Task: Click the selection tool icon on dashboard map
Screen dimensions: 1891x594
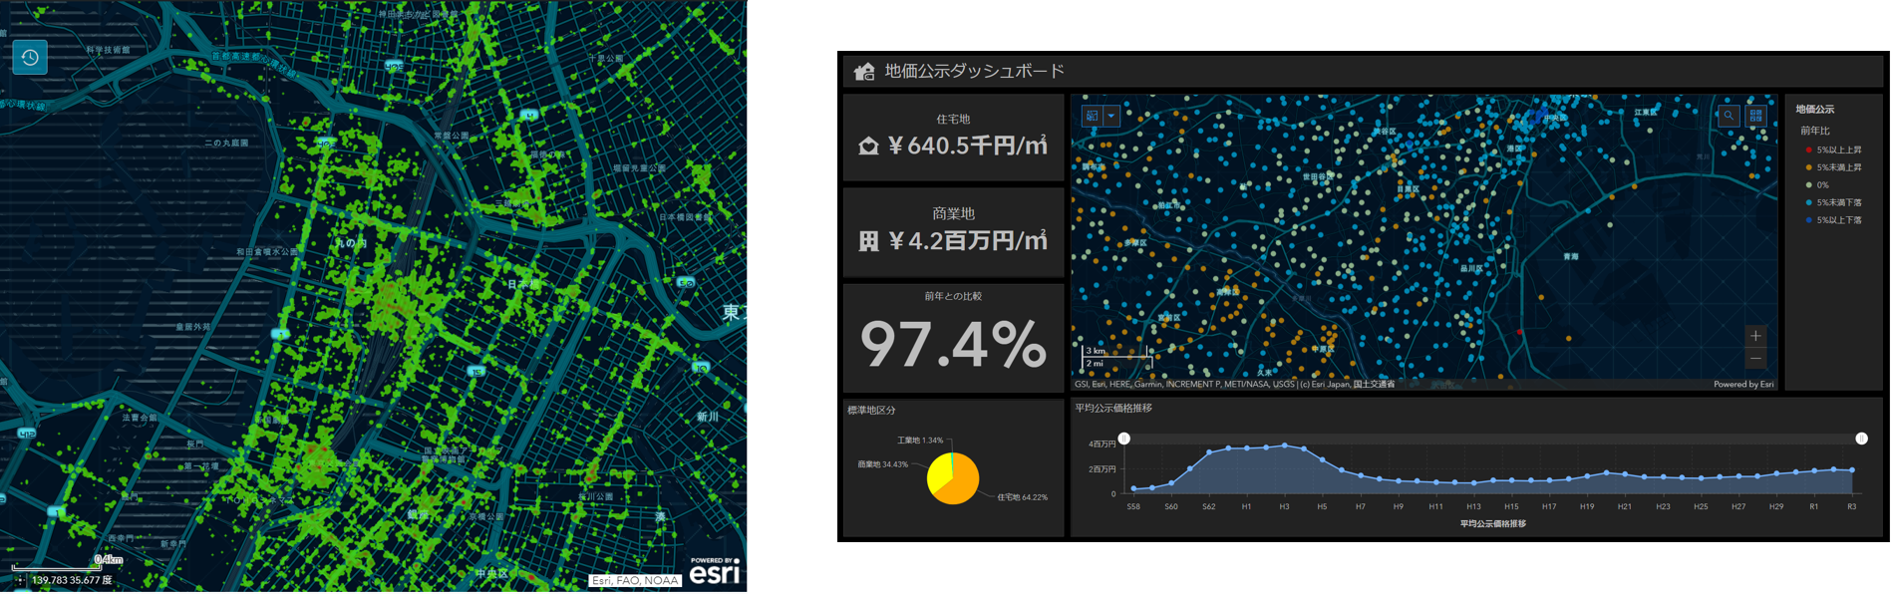Action: click(1093, 116)
